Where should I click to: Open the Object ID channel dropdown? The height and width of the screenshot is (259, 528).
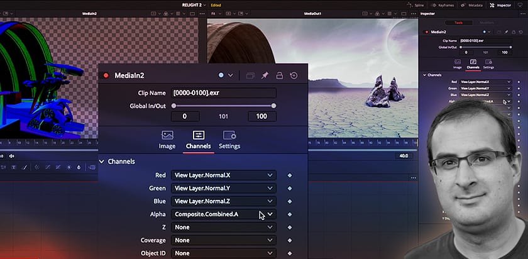click(223, 253)
